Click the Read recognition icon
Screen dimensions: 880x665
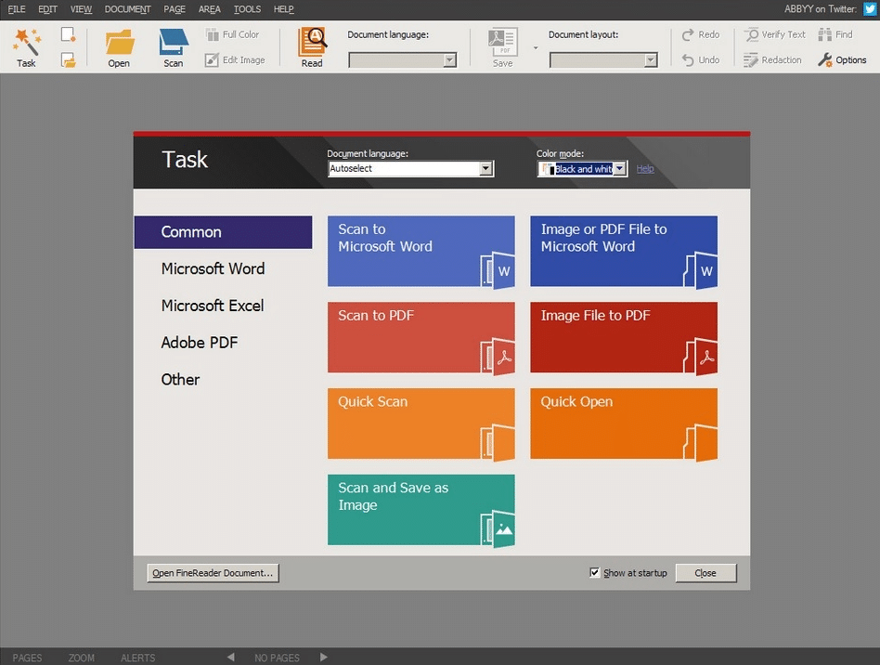click(312, 42)
